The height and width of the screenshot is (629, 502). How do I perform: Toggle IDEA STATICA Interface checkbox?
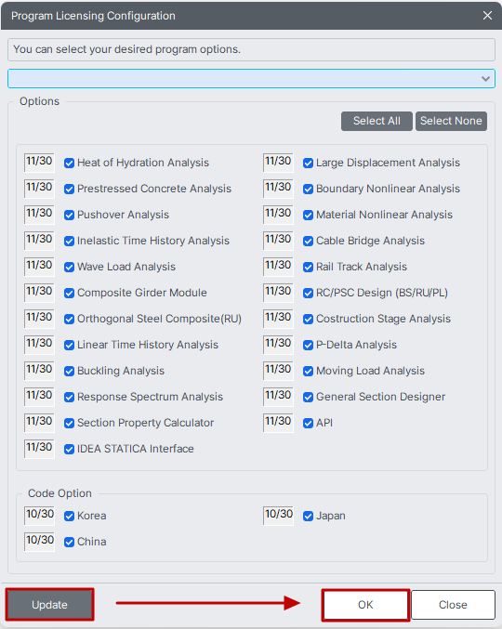click(x=69, y=450)
